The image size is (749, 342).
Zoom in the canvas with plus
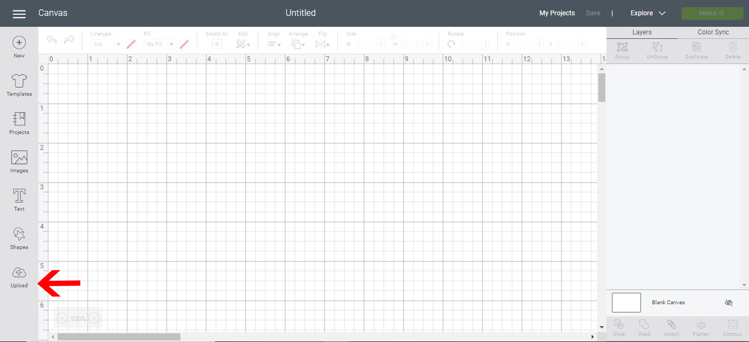point(94,318)
